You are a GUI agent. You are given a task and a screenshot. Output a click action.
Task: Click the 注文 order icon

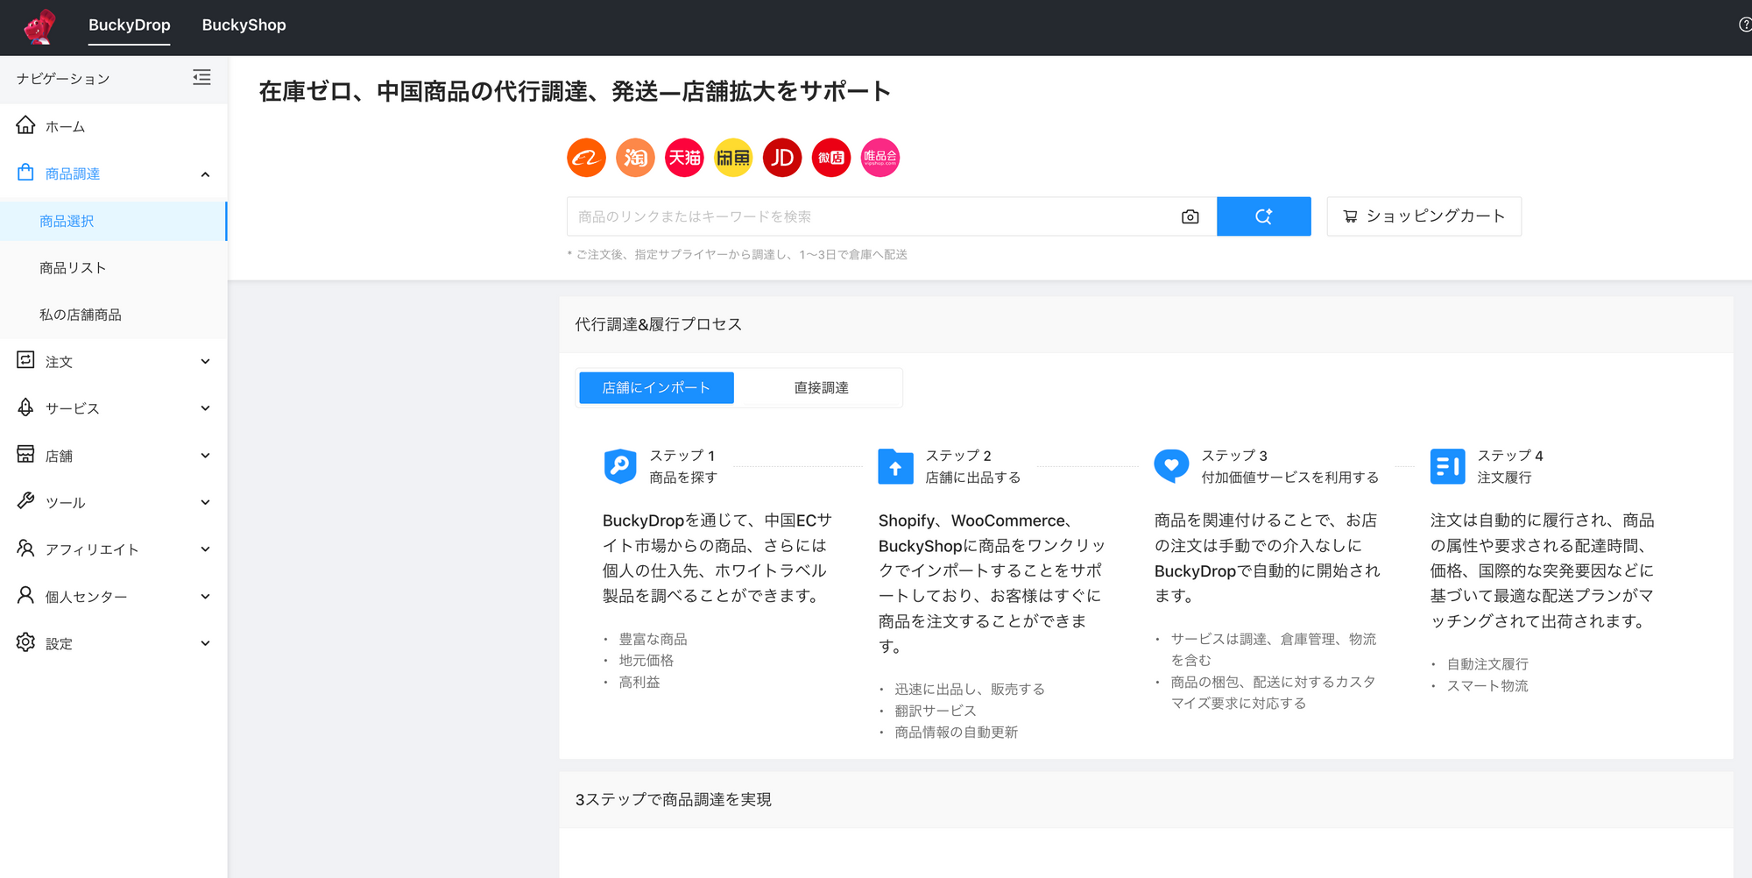(x=25, y=360)
